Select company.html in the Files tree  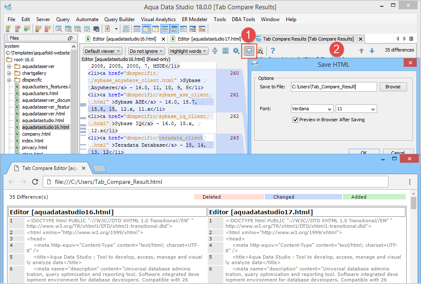[36, 134]
